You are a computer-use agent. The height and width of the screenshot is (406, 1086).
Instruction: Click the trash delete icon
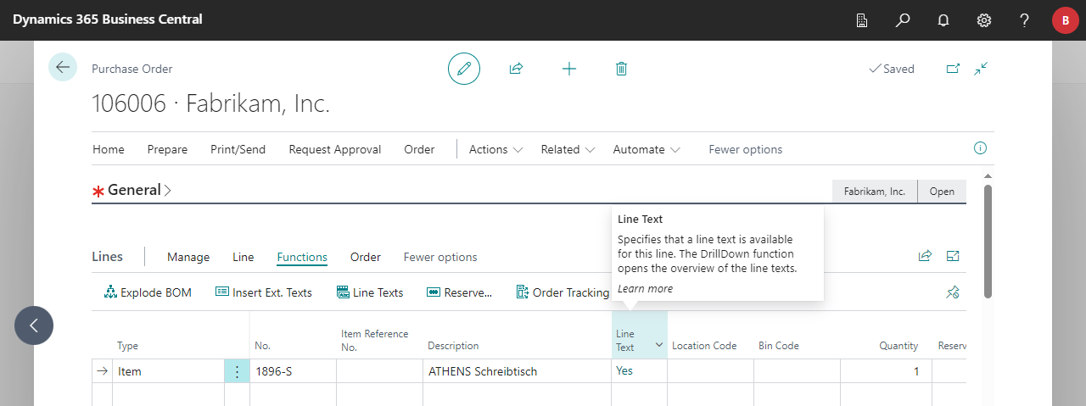click(x=621, y=69)
